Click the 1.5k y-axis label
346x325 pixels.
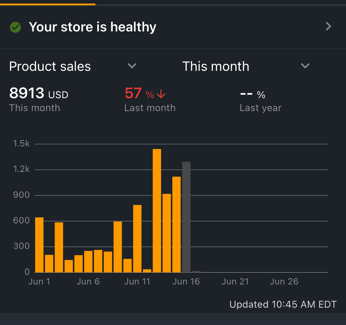coord(21,143)
